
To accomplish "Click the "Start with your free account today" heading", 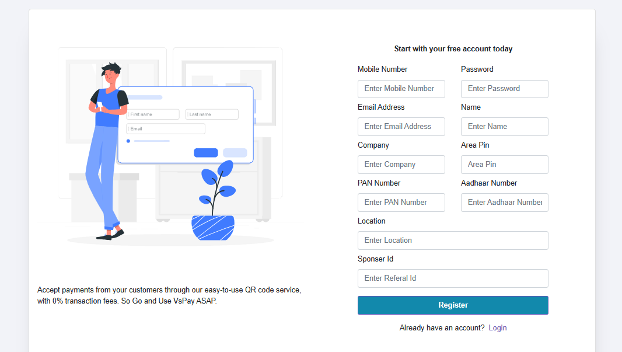I will [x=453, y=49].
